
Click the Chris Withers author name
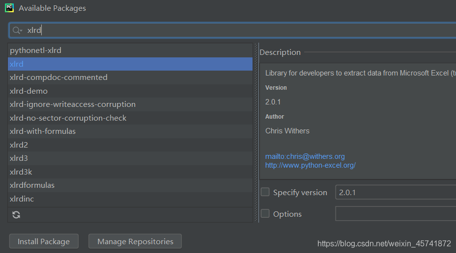[x=287, y=131]
